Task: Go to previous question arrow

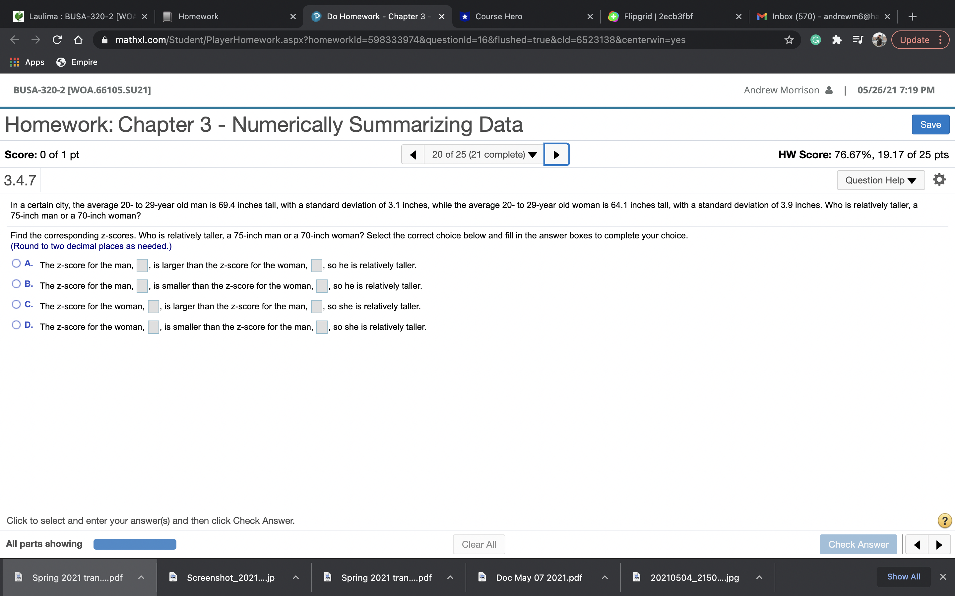Action: pyautogui.click(x=413, y=155)
